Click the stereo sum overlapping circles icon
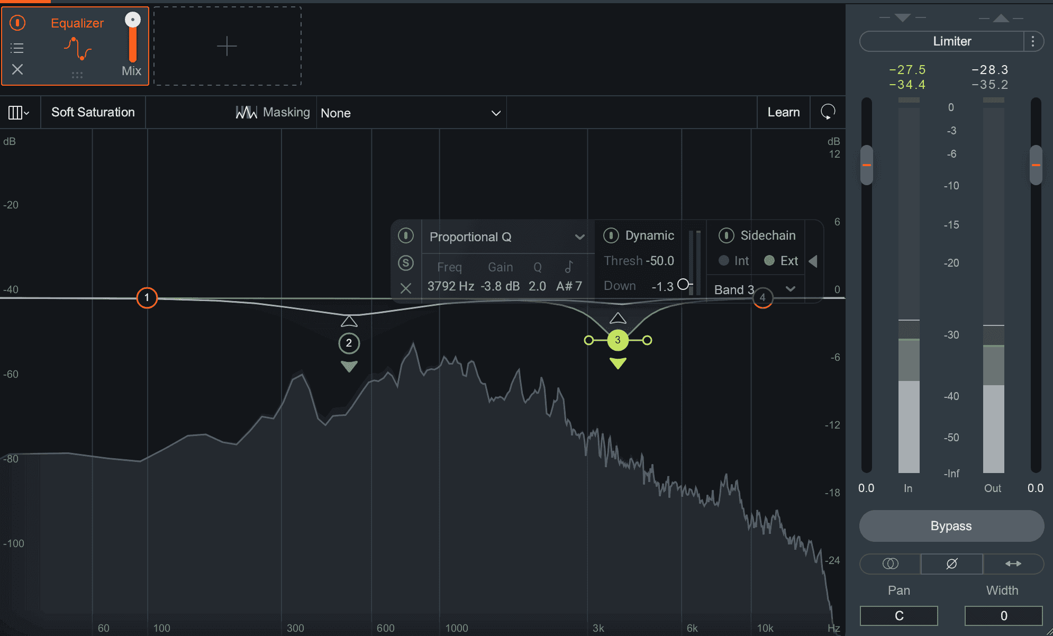1053x636 pixels. (891, 564)
